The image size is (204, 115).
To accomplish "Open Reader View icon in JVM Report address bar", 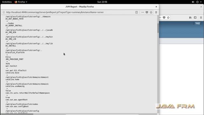I will point(136,12).
